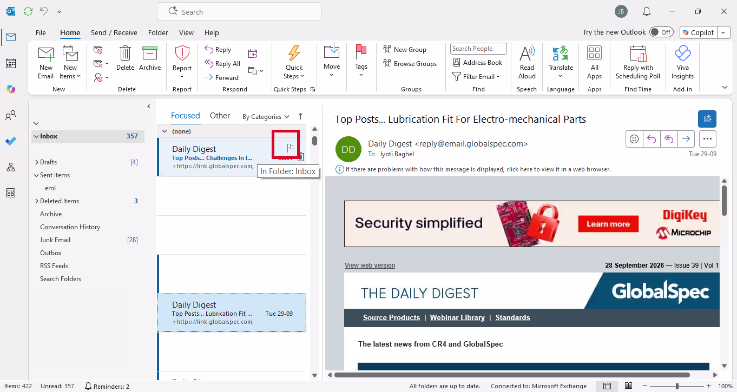Add emoji reaction in reading pane
737x392 pixels.
[634, 139]
